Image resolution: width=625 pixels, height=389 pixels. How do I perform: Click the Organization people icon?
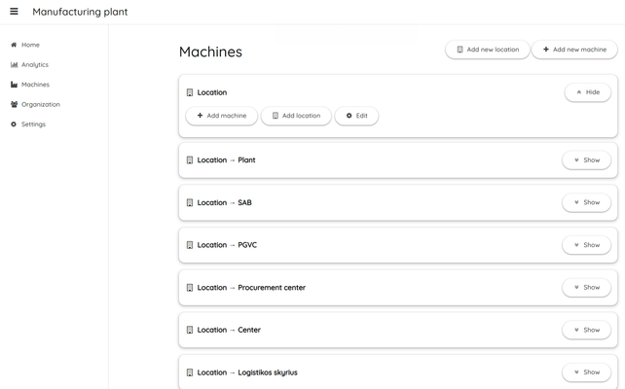[14, 104]
